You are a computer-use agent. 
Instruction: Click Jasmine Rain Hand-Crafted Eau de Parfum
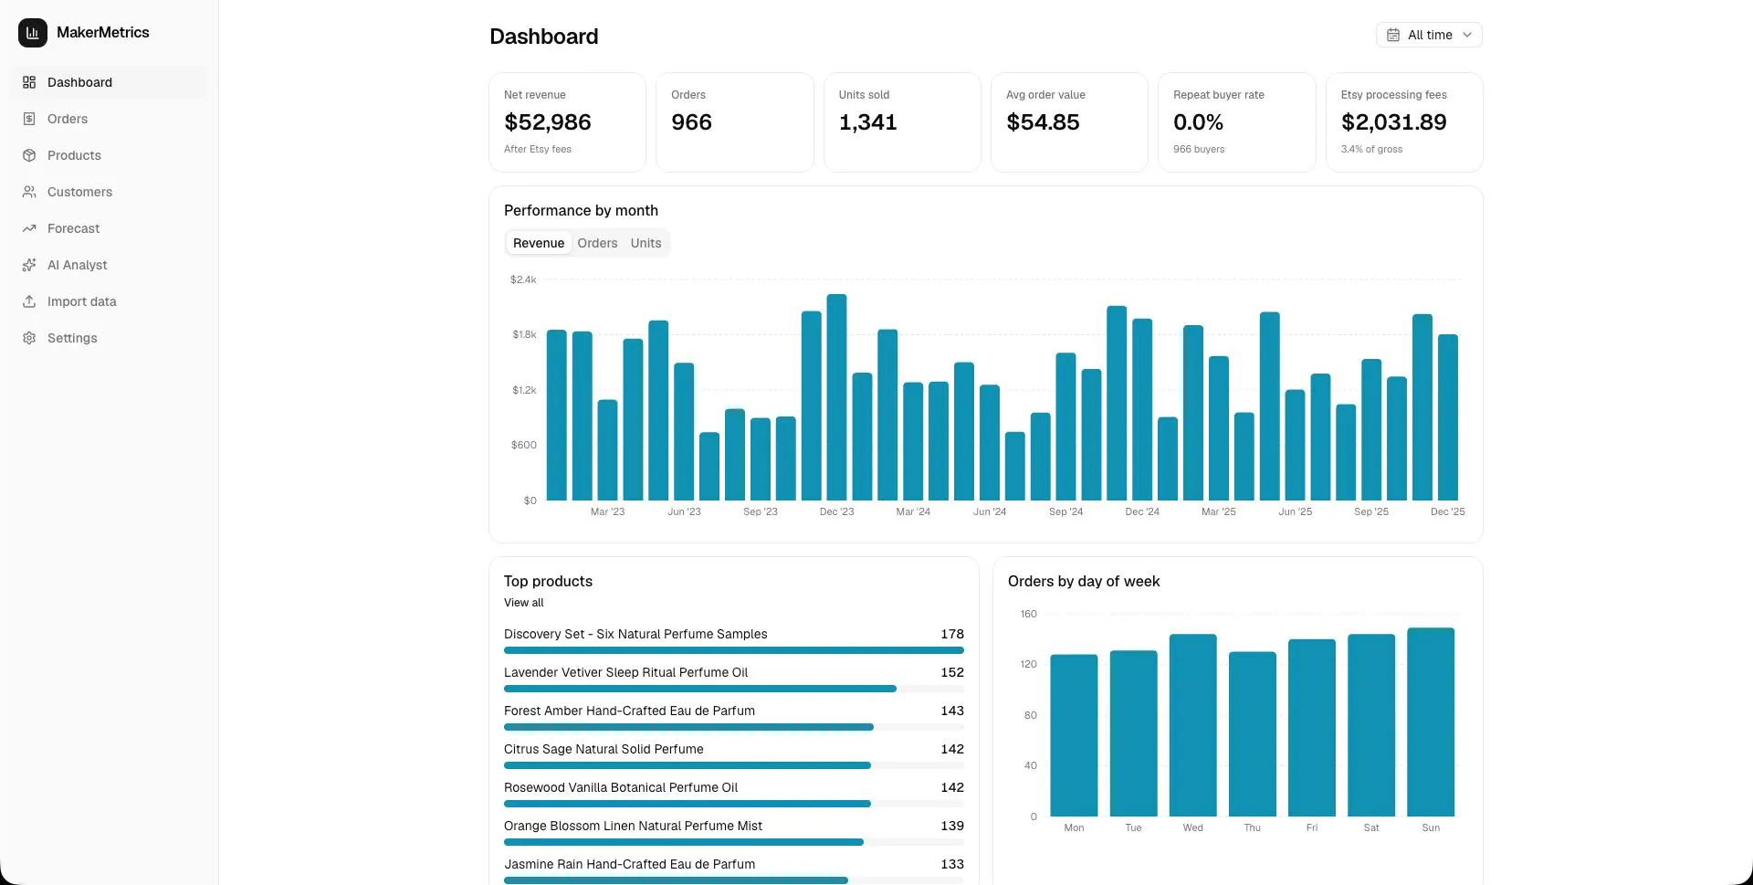(x=629, y=864)
